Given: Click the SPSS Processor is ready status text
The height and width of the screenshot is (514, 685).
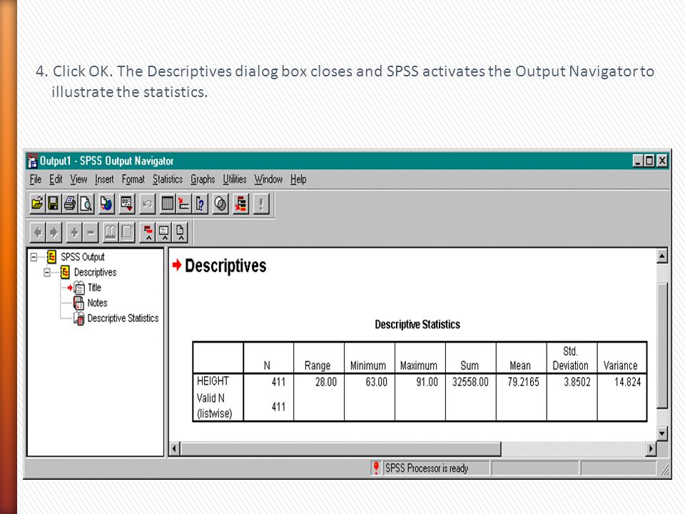Looking at the screenshot, I should pyautogui.click(x=427, y=468).
